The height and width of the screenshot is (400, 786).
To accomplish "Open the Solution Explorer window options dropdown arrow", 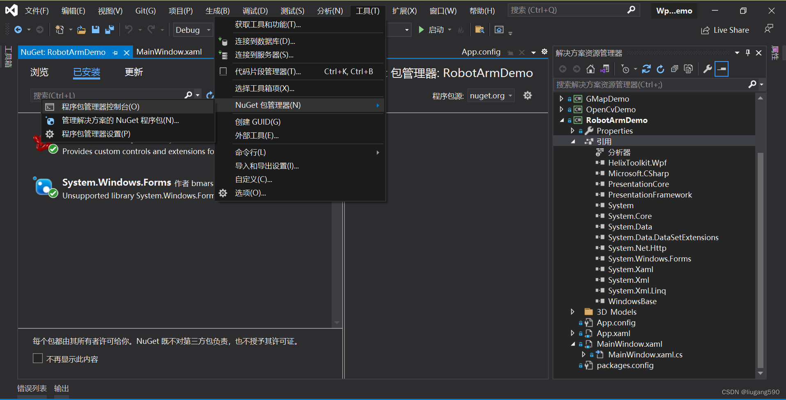I will pos(737,52).
